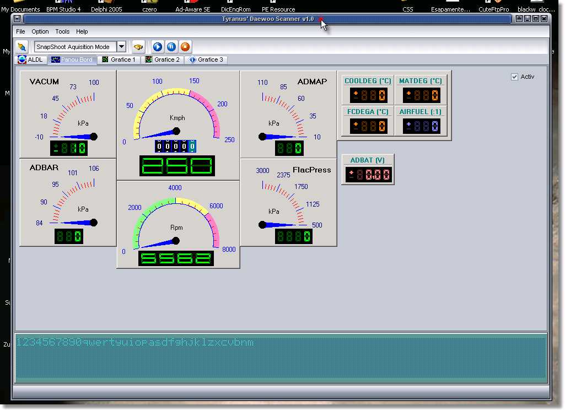Image resolution: width=565 pixels, height=411 pixels.
Task: Open the DicEngRom desktop shortcut
Action: tap(236, 7)
